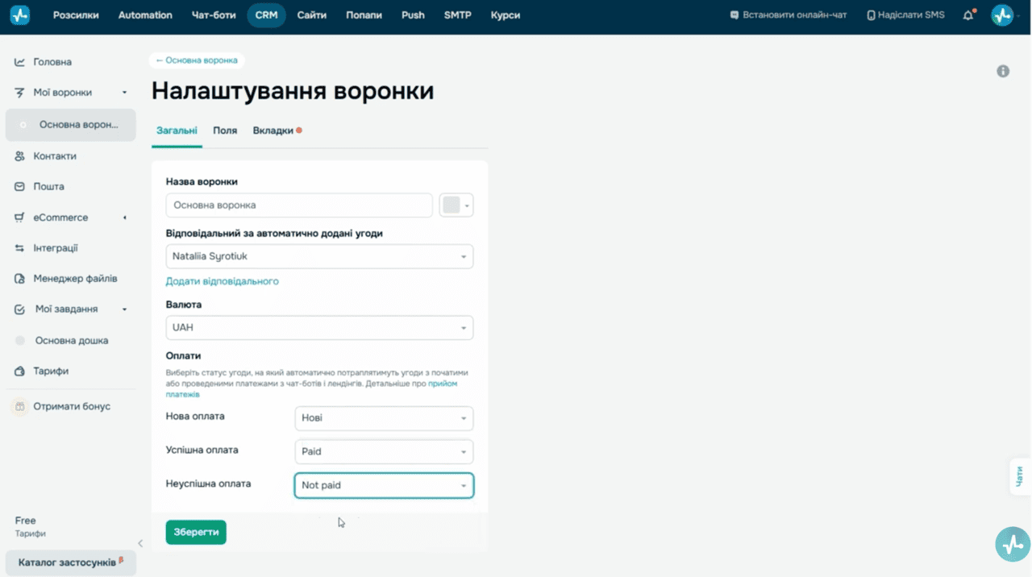Click the Free plan label

25,521
